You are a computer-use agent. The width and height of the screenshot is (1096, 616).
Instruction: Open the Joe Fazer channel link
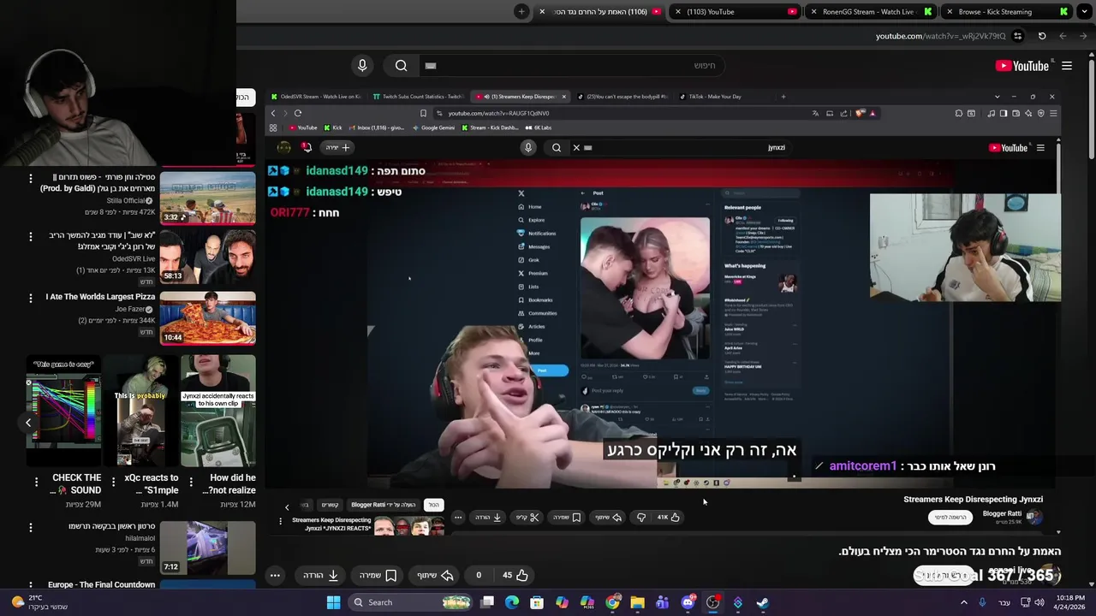130,309
